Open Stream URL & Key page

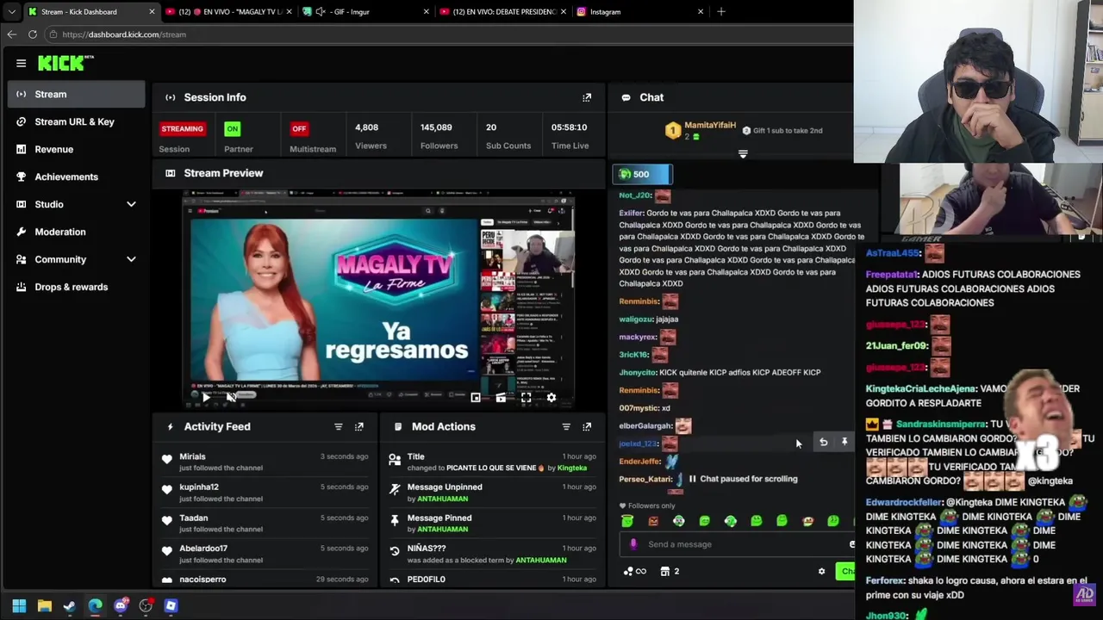click(x=77, y=121)
